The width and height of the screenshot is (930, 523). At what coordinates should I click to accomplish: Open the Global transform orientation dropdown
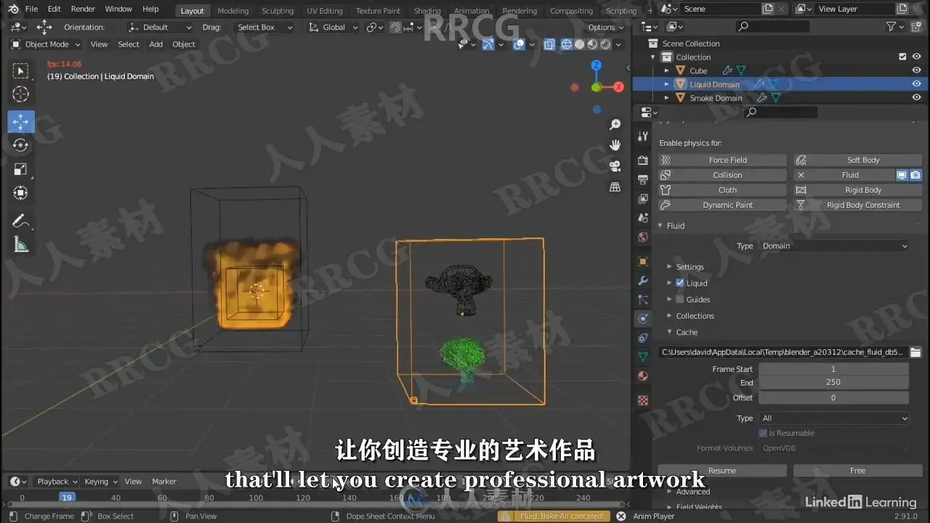pyautogui.click(x=333, y=28)
